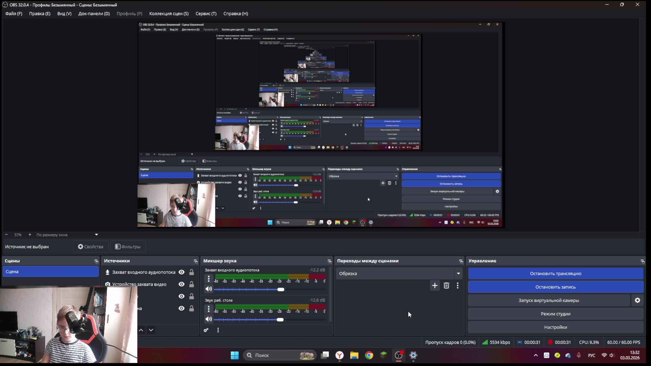
Task: Open advanced audio properties gears icon
Action: coord(206,330)
